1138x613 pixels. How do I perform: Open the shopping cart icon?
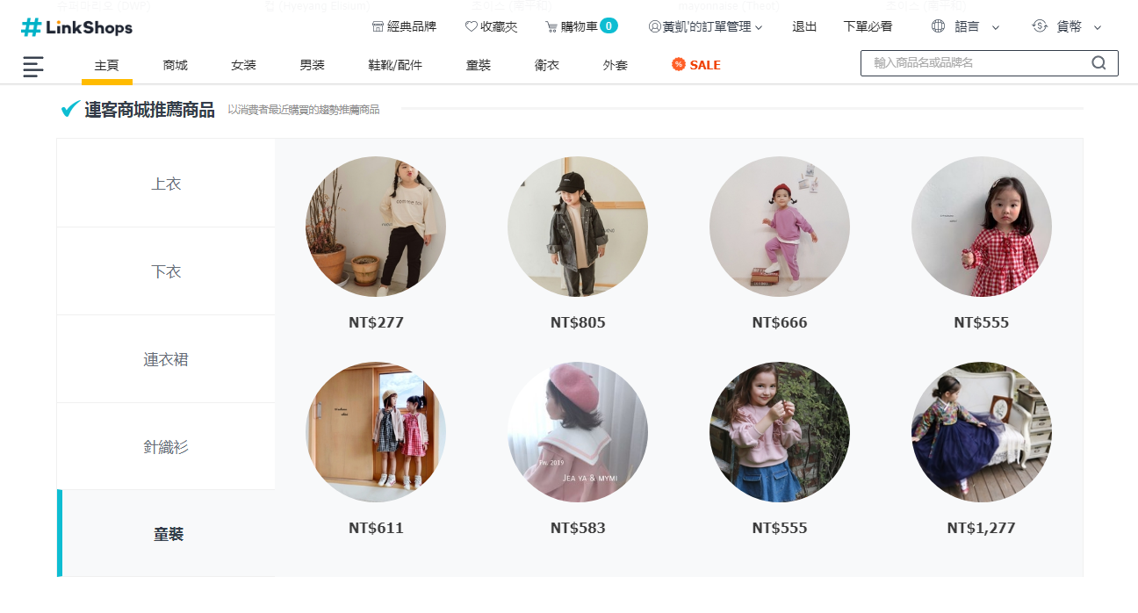click(551, 26)
